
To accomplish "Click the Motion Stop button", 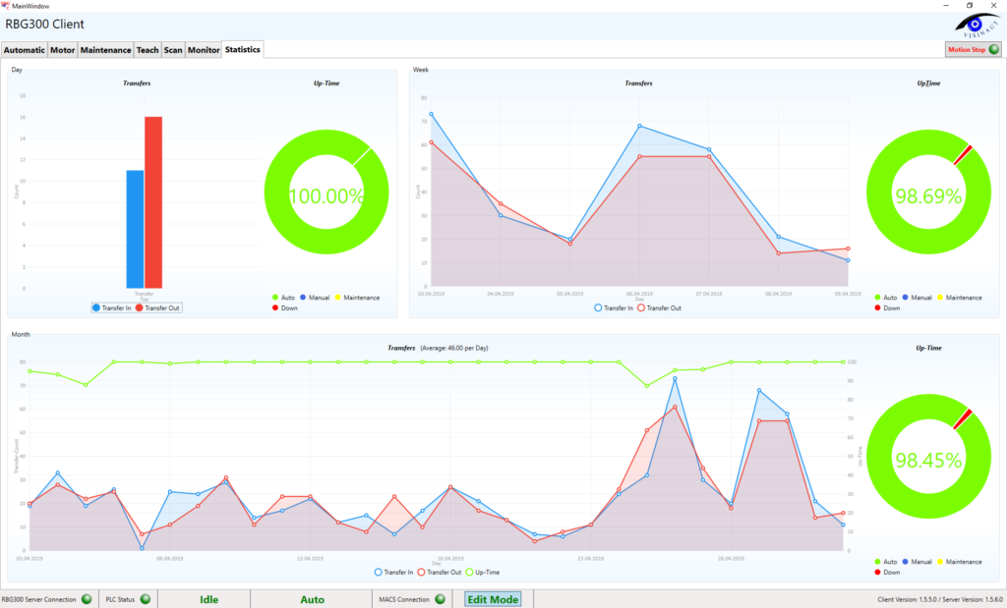I will click(972, 49).
